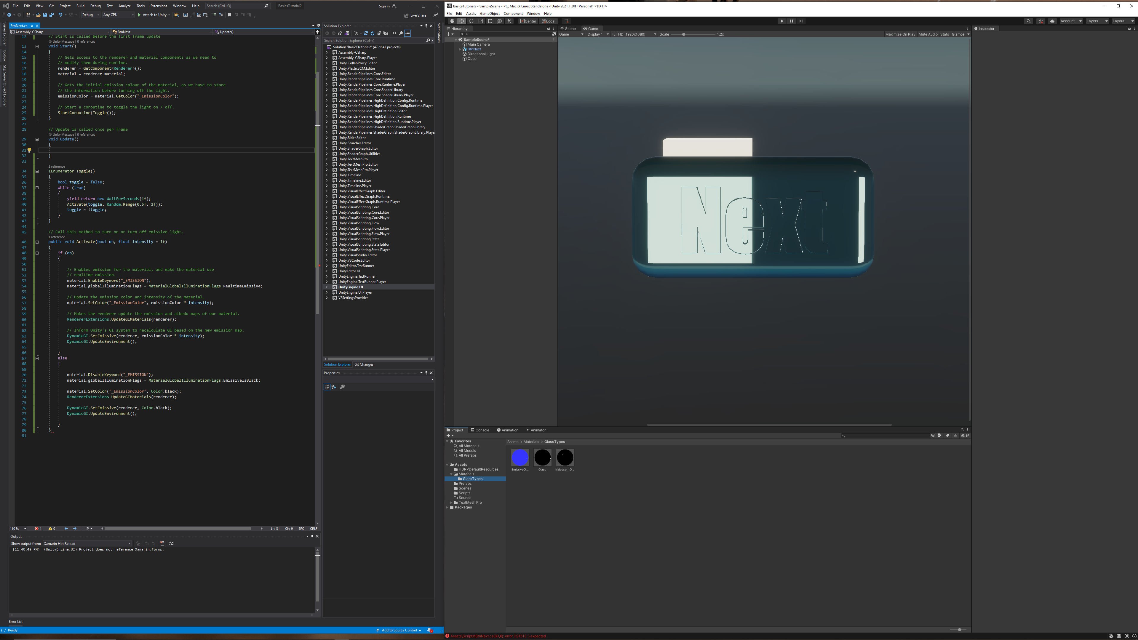This screenshot has width=1138, height=640.
Task: Open Unity Component menu
Action: 513,14
